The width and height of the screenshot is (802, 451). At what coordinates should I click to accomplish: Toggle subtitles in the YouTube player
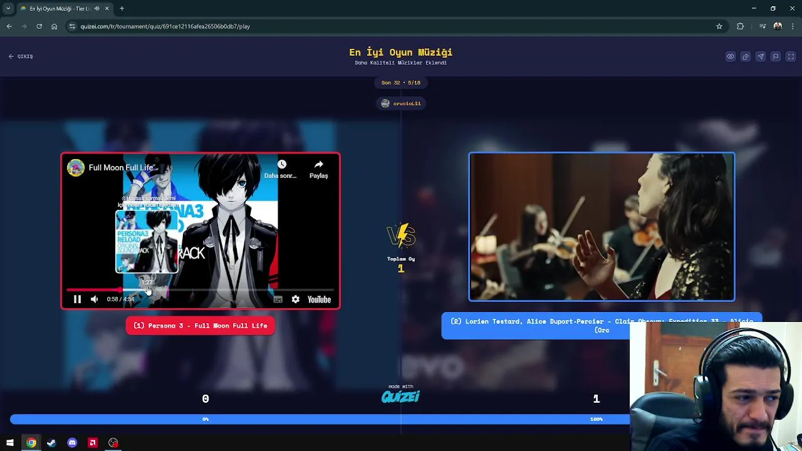(278, 299)
